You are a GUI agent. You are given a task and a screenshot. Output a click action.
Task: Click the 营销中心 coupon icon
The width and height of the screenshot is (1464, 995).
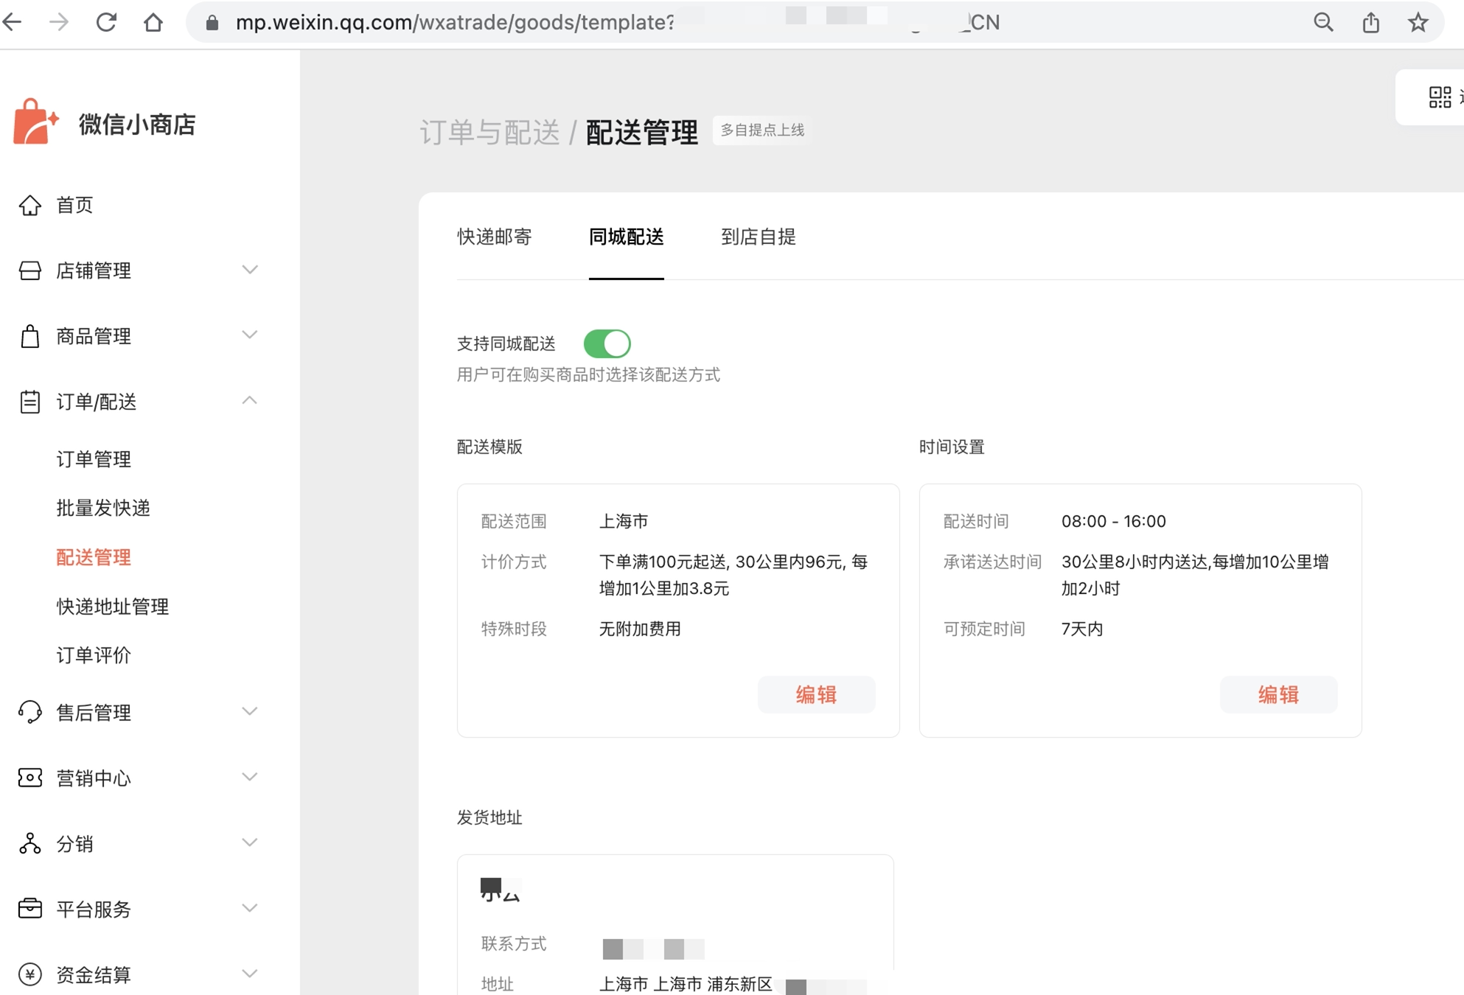click(x=30, y=778)
